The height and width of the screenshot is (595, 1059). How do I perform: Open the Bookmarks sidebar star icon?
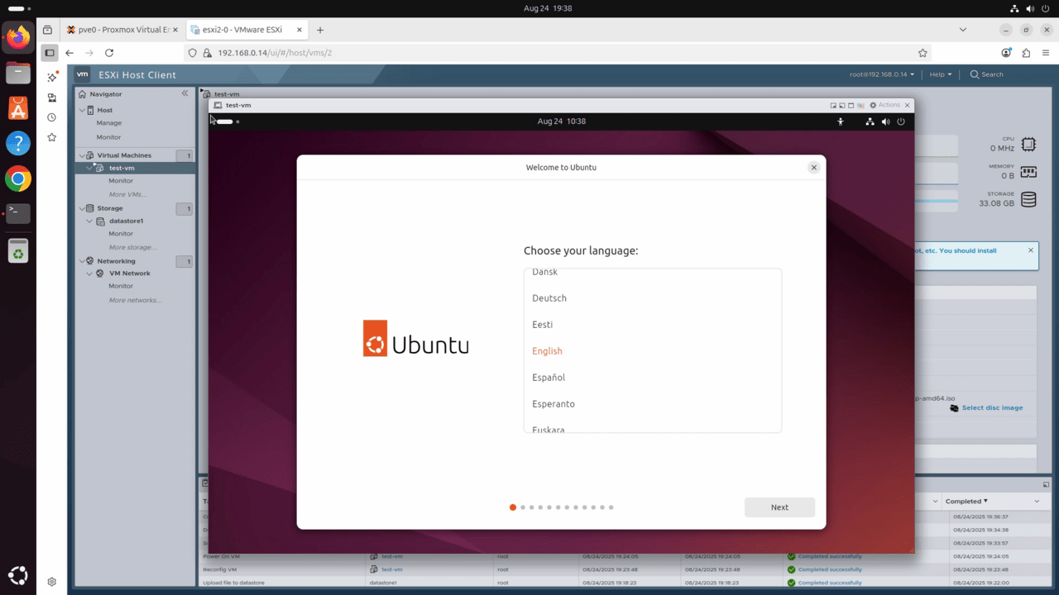coord(51,137)
